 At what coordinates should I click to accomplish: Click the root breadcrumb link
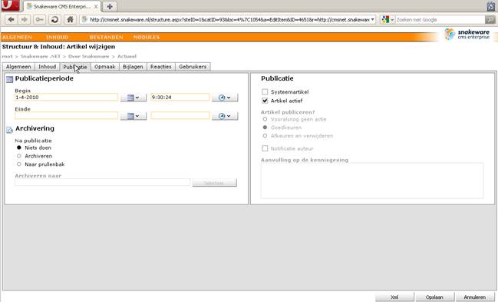tap(8, 56)
